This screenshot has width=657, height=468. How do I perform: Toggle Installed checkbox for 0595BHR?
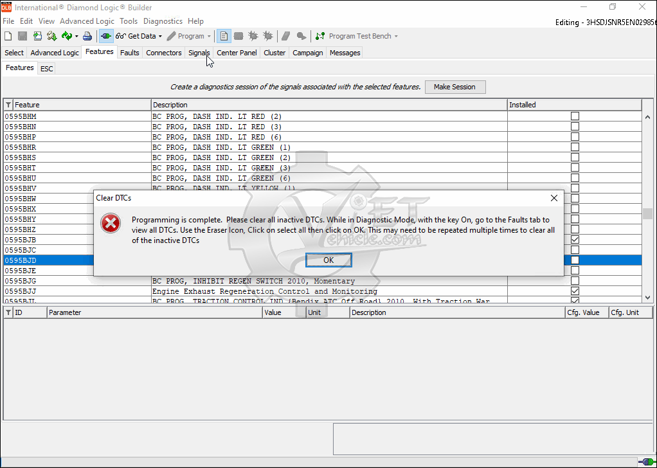click(575, 147)
